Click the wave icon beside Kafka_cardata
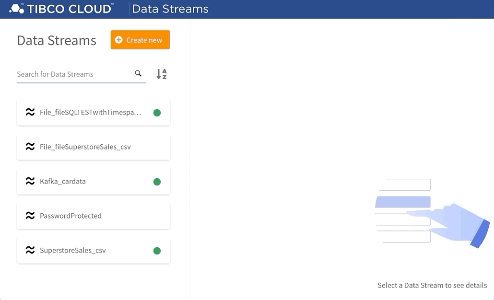This screenshot has width=494, height=300. [30, 182]
